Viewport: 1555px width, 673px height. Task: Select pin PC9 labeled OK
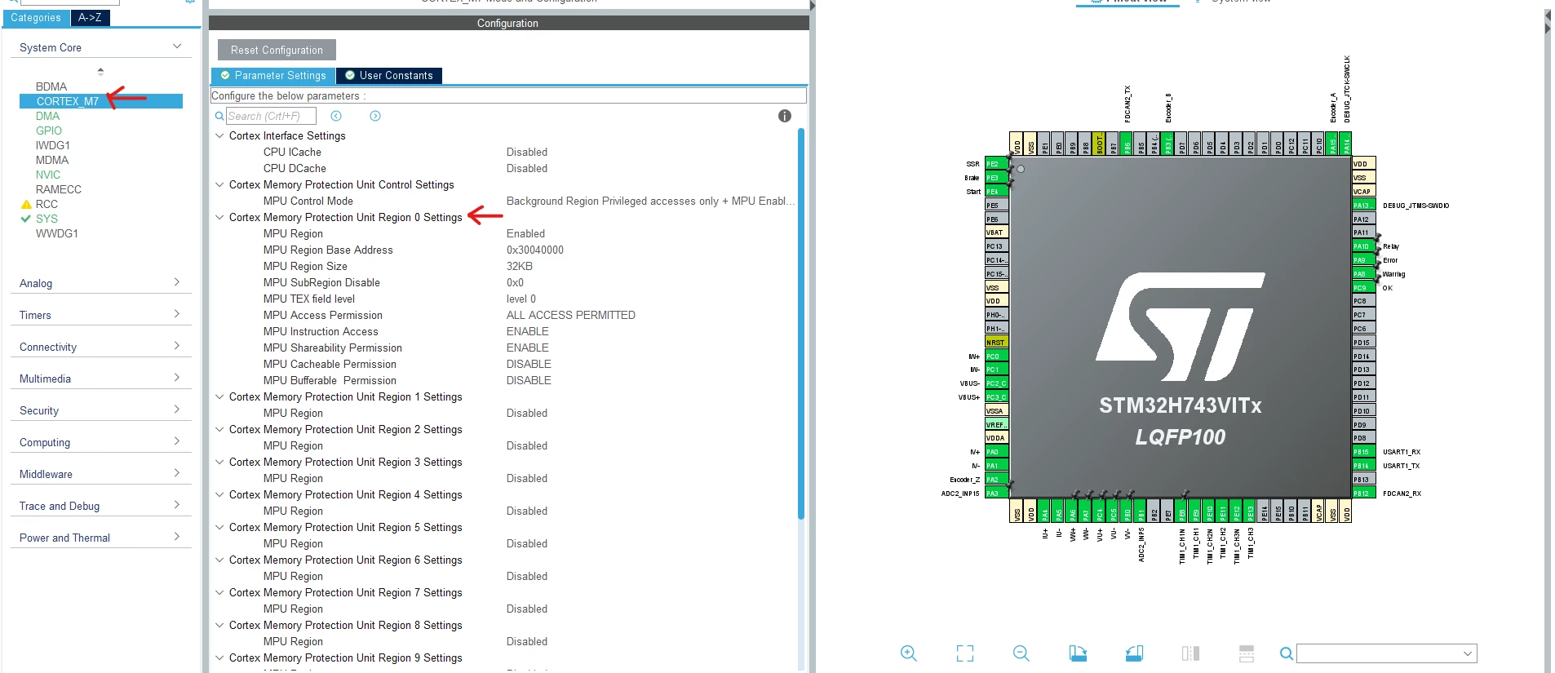click(1363, 288)
